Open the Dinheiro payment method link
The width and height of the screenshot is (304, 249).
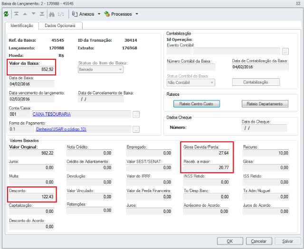[61, 129]
